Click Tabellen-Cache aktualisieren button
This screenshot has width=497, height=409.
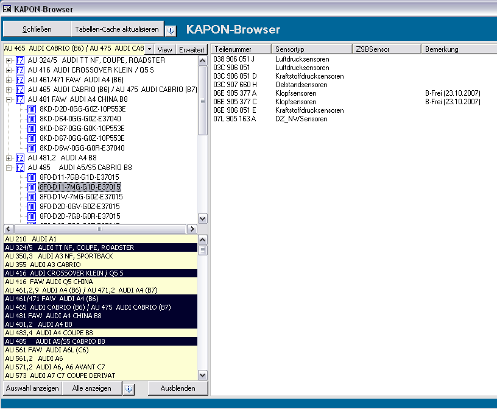coord(117,29)
